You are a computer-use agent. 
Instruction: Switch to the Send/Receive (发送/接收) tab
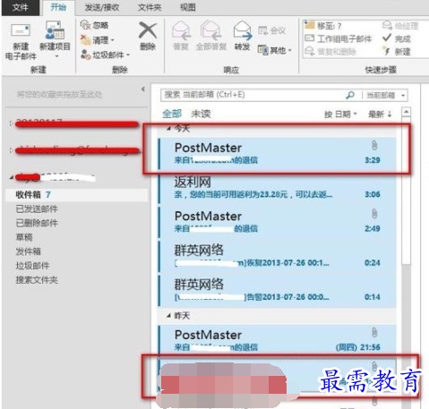[x=102, y=7]
